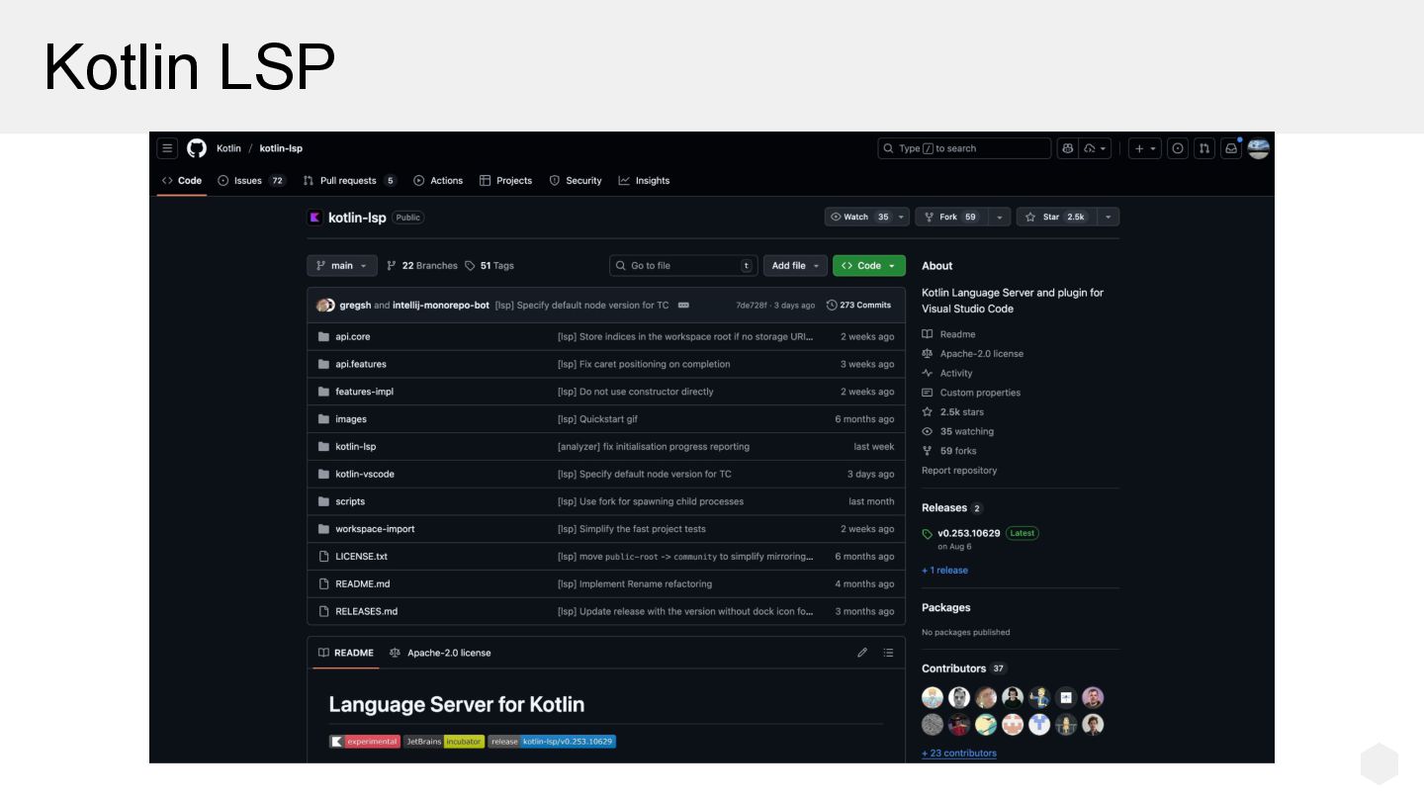Screen dimensions: 1424x801
Task: Click Report repository link
Action: [x=959, y=471]
